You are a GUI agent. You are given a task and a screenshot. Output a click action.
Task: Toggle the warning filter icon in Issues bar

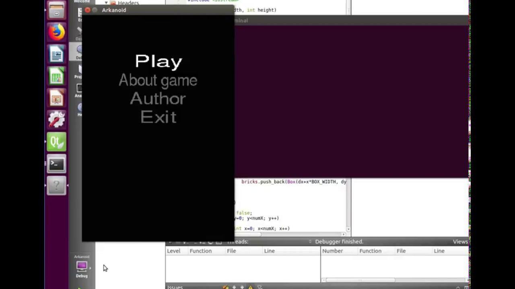(x=251, y=287)
